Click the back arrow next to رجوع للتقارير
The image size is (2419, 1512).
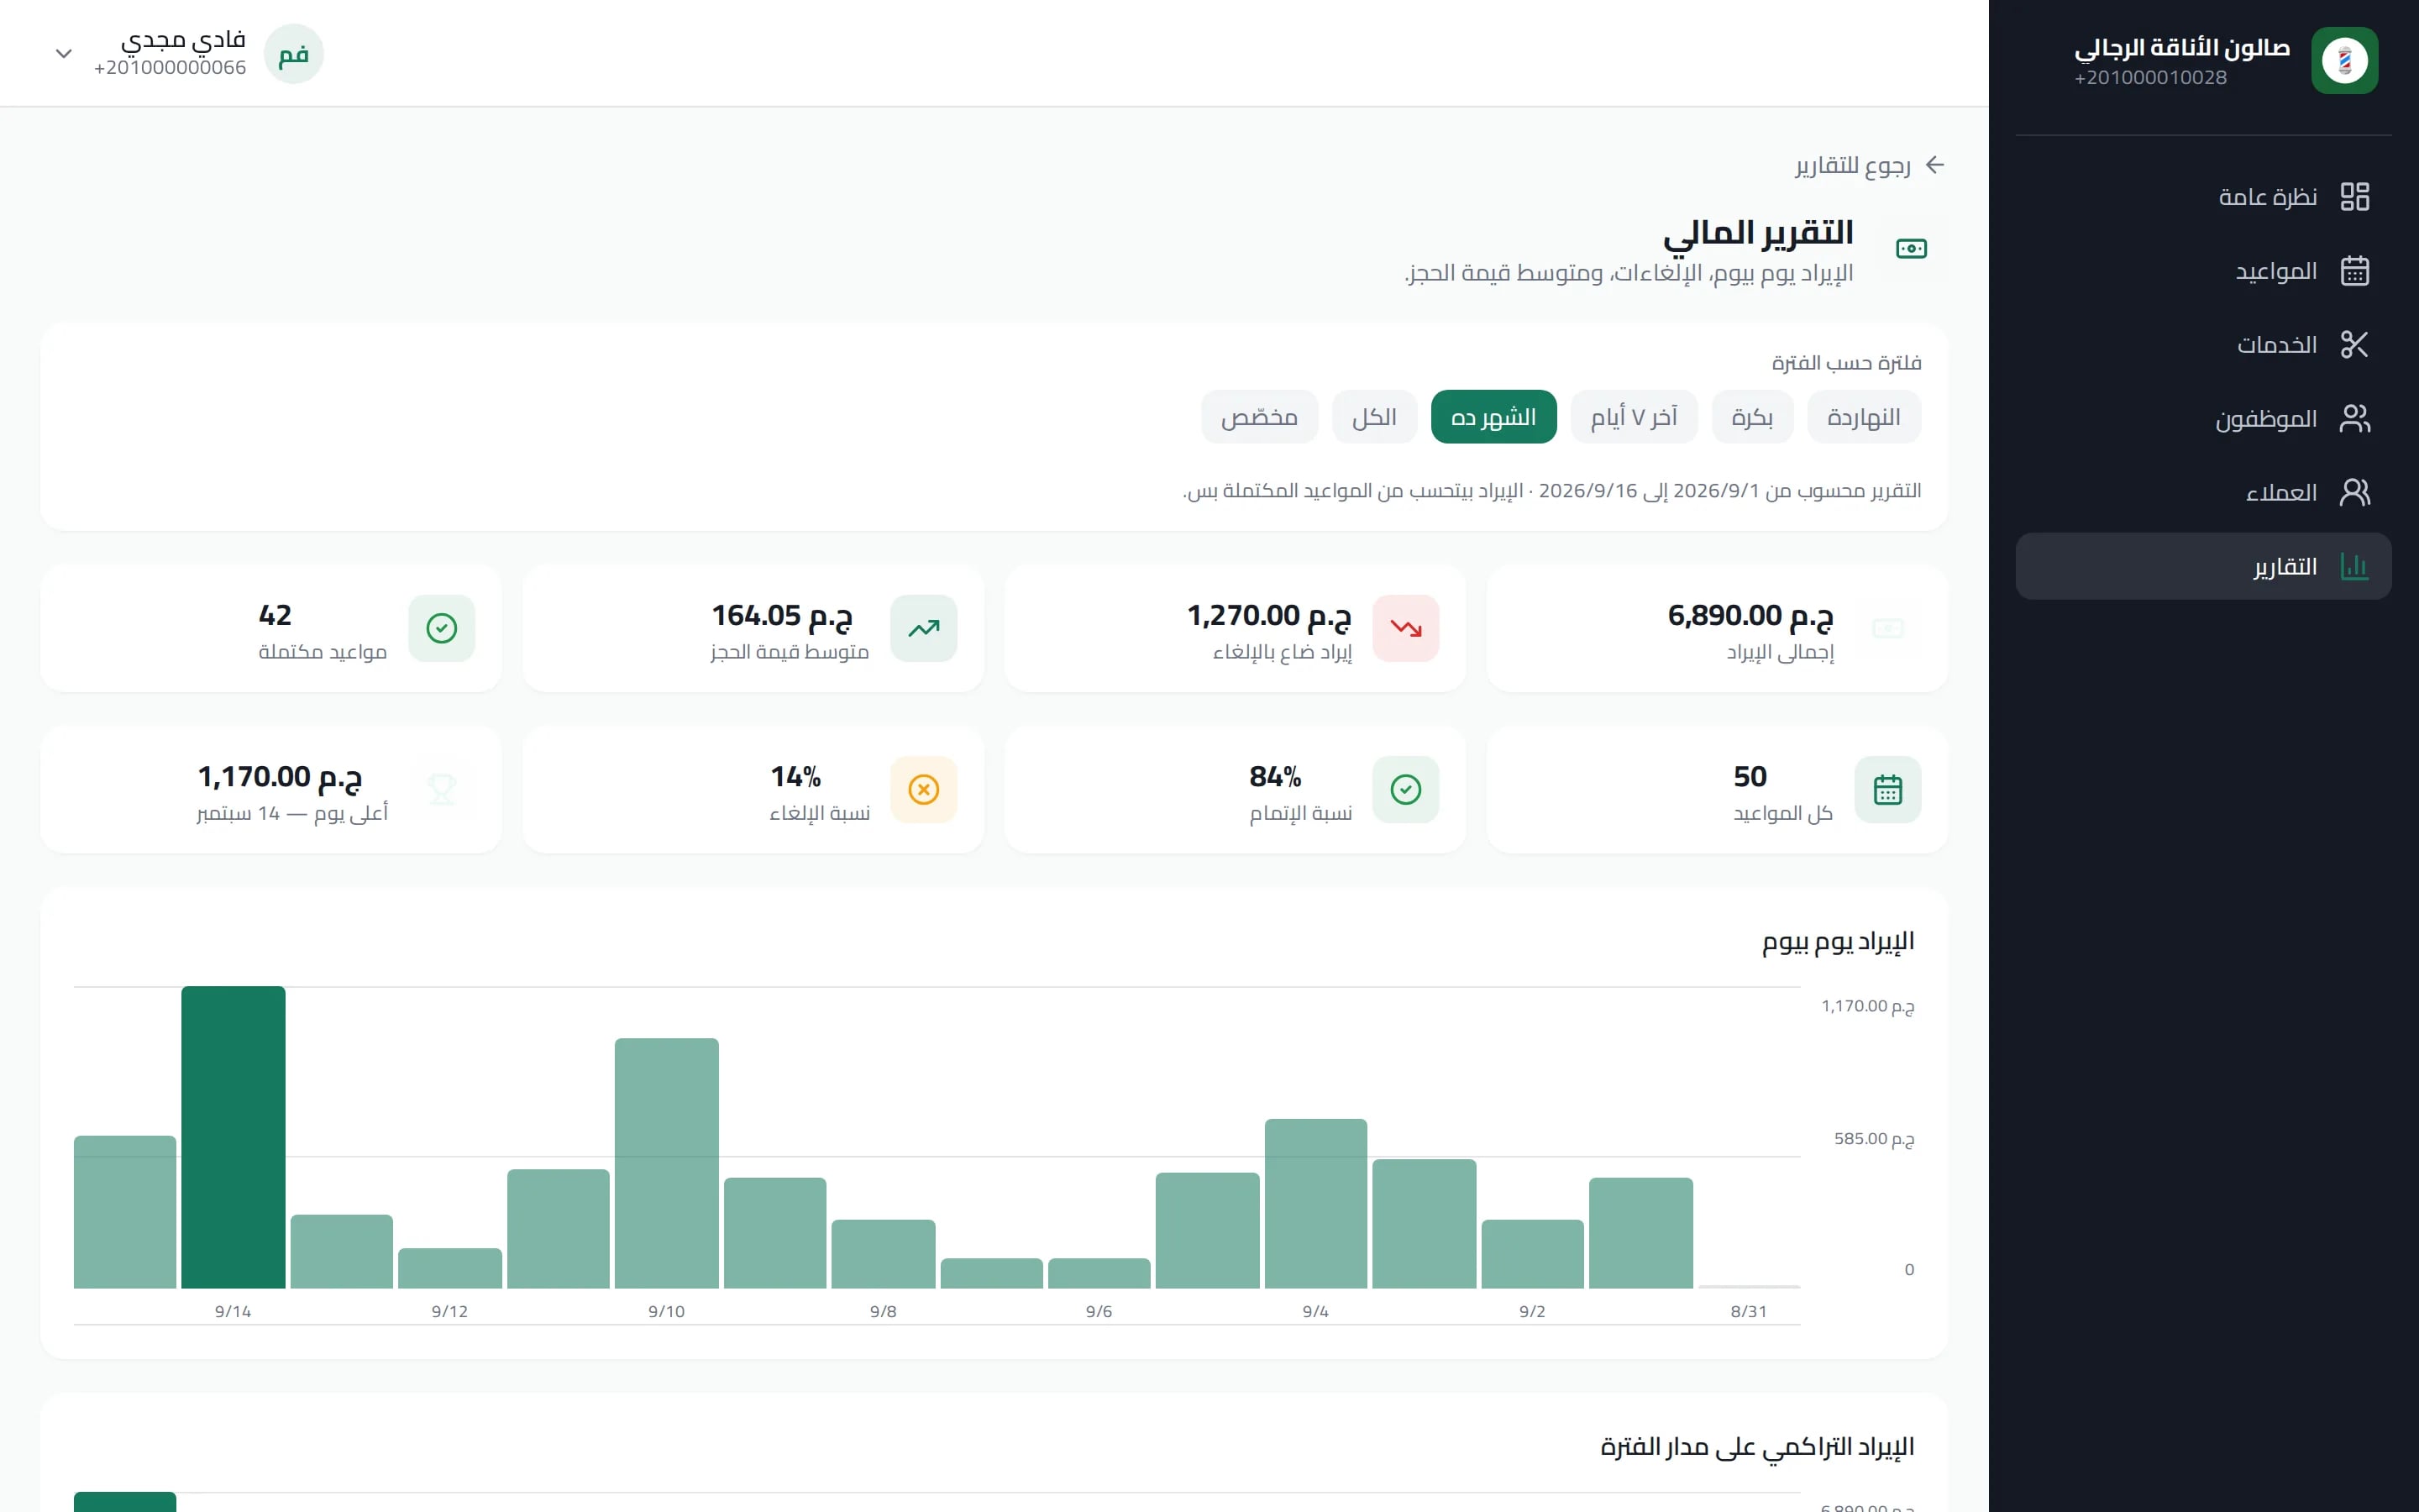[x=1935, y=165]
